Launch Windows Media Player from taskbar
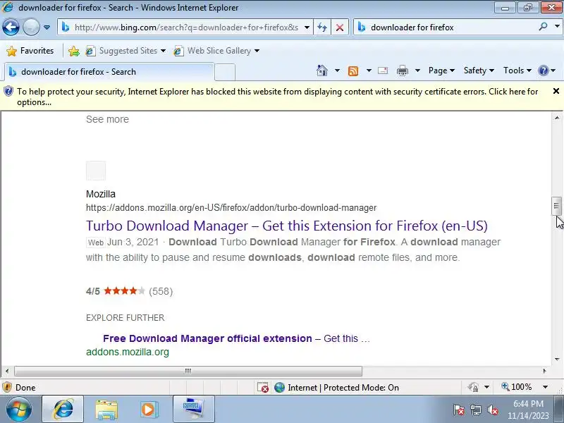This screenshot has height=423, width=564. coord(149,410)
